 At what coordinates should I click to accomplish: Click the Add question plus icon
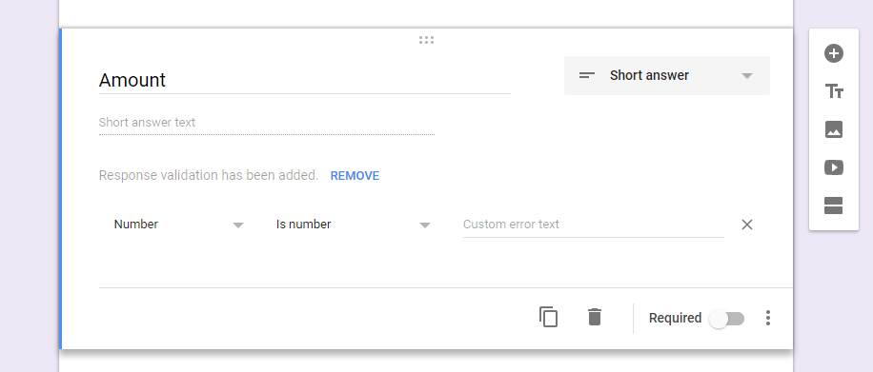834,53
